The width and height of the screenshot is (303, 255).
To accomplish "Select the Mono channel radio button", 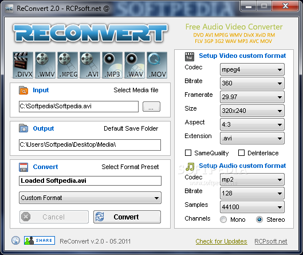I will coord(223,219).
